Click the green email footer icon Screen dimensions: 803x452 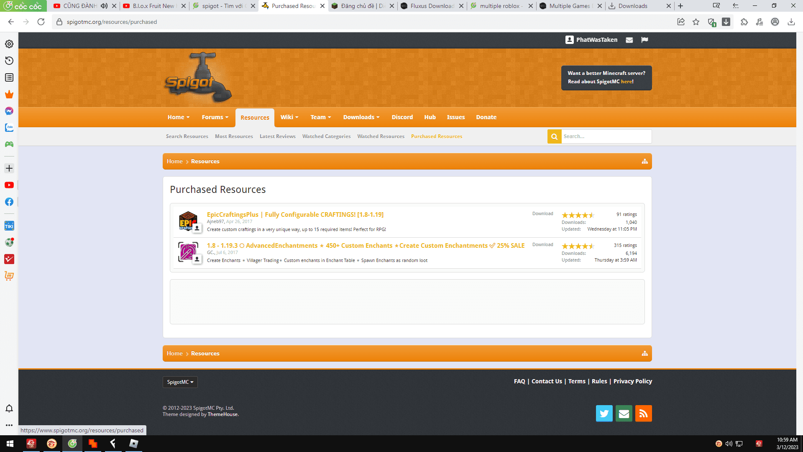tap(624, 413)
